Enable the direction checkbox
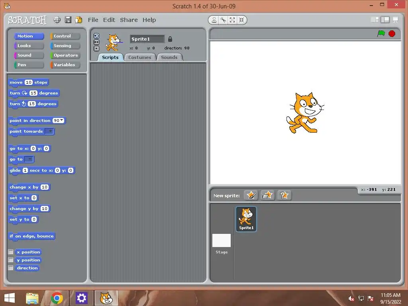Image resolution: width=408 pixels, height=306 pixels. (11, 268)
